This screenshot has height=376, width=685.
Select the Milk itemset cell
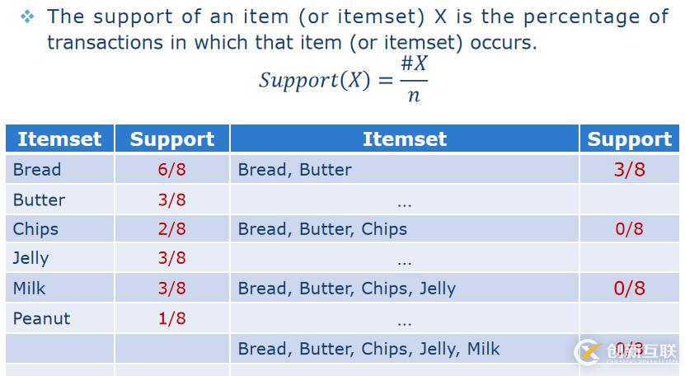30,289
